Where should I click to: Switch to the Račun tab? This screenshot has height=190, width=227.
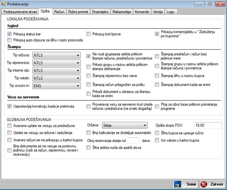(x=59, y=12)
